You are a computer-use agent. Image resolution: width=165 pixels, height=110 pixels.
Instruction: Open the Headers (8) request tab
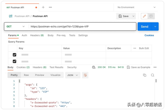pos(37,35)
